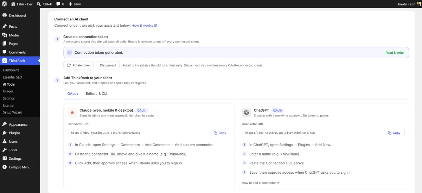The image size is (422, 193).
Task: Select the Claude connector URL field
Action: pyautogui.click(x=149, y=133)
